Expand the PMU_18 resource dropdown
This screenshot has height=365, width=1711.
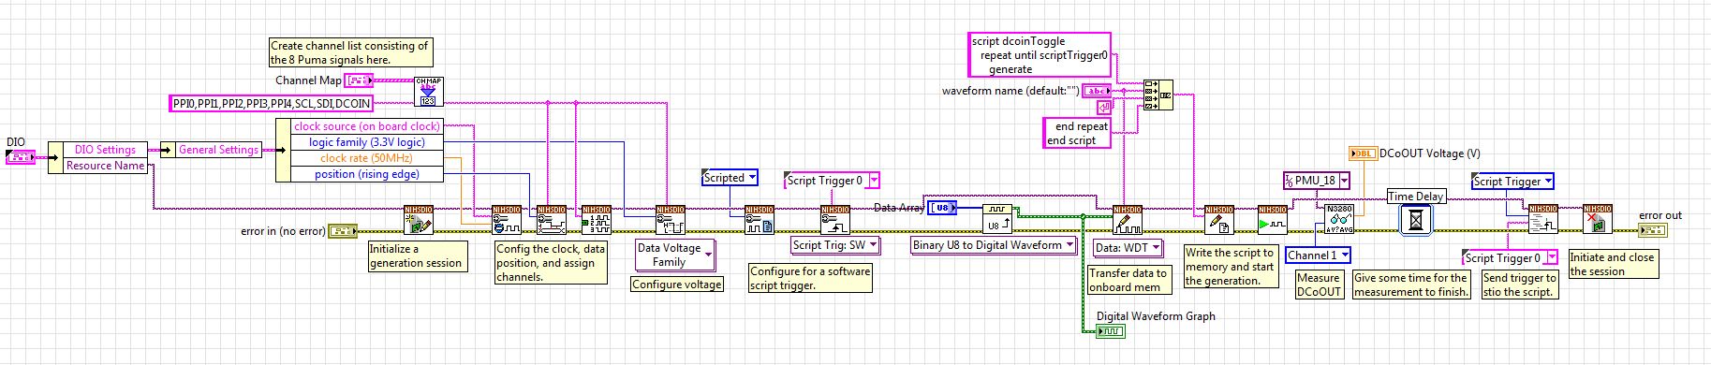(1317, 181)
